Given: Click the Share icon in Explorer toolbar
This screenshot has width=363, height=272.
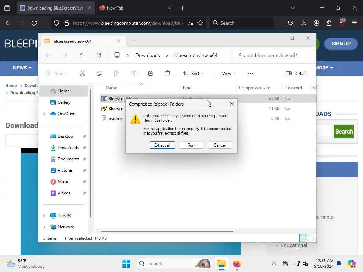Looking at the screenshot, I should 150,74.
